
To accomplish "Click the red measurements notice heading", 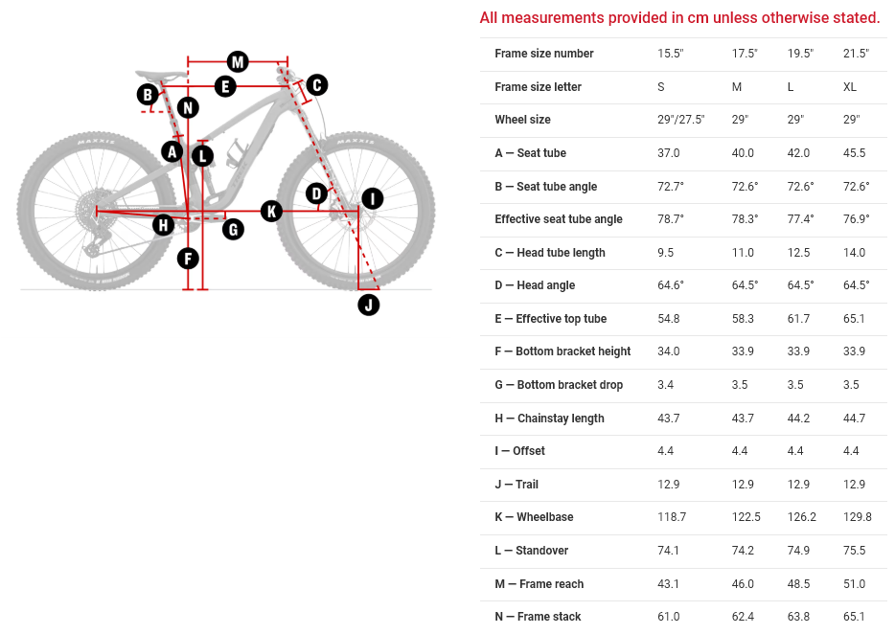I will pyautogui.click(x=679, y=17).
